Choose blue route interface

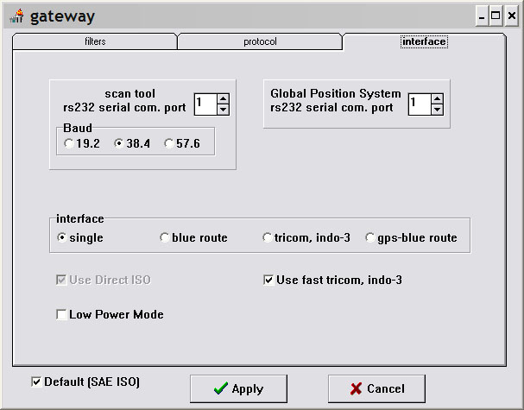(x=165, y=237)
